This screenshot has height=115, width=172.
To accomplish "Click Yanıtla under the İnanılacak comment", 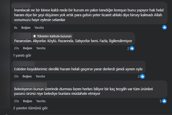I will point(39,28).
